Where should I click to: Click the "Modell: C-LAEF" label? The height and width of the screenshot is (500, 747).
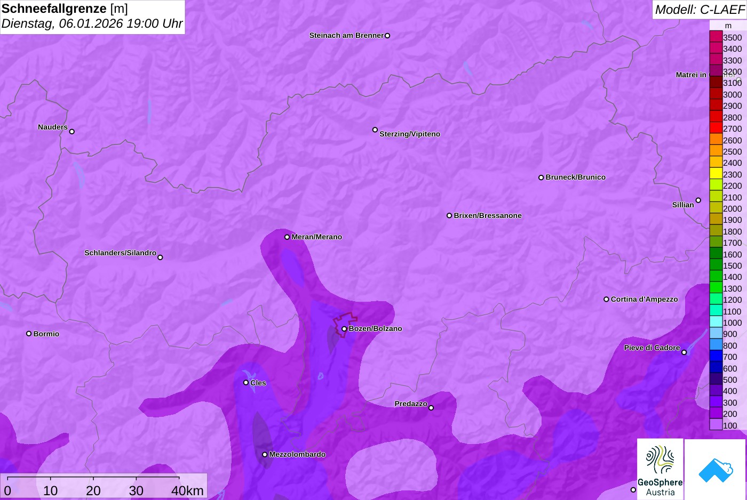700,10
